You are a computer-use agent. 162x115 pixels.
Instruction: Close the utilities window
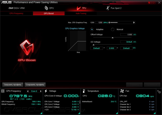[159, 3]
